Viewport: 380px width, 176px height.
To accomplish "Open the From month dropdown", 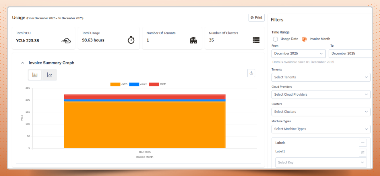I will pyautogui.click(x=298, y=54).
